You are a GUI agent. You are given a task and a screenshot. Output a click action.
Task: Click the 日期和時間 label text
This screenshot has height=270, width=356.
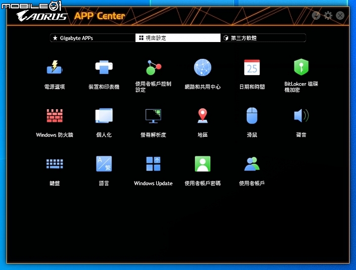click(252, 87)
